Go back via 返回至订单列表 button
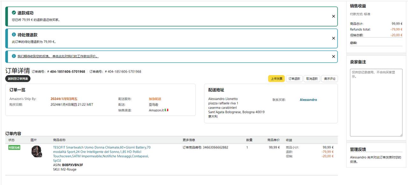 [18, 79]
